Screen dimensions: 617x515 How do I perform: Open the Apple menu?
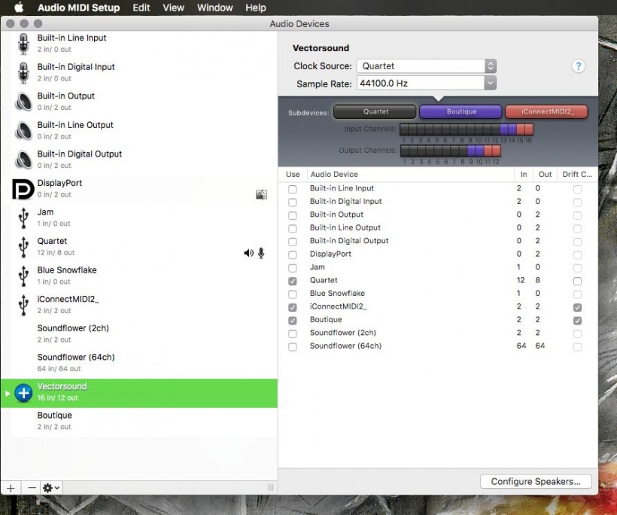coord(19,8)
